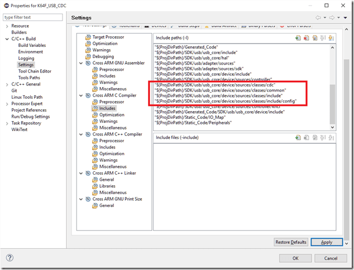This screenshot has width=354, height=270.
Task: Dismiss dialog with Cancel button
Action: point(331,258)
